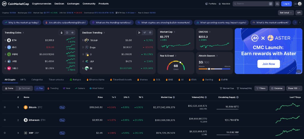Add XRP to watchlist with star
The image size is (304, 139).
click(5, 133)
